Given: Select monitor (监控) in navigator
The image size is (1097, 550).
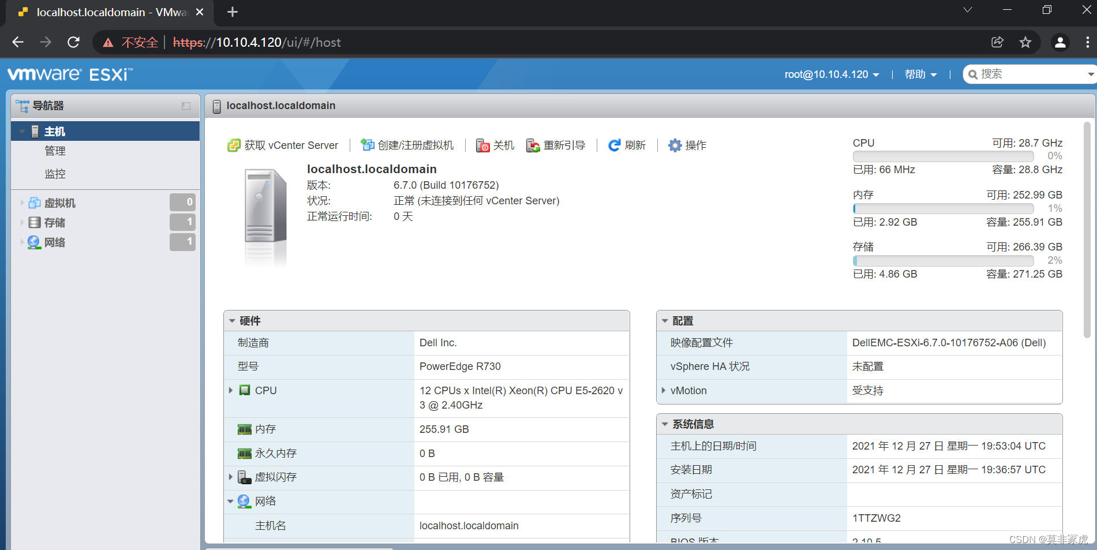Looking at the screenshot, I should coord(55,174).
